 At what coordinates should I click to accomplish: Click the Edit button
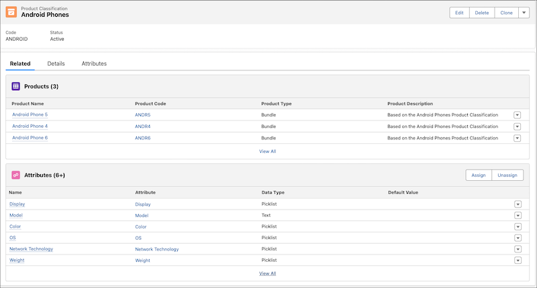[x=459, y=13]
